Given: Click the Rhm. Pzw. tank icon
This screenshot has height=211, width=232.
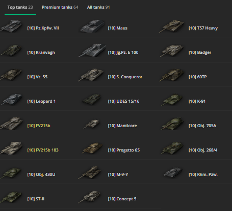Looking at the screenshot, I should pos(173,172).
